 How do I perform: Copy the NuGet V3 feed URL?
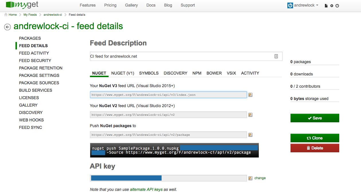pos(250,95)
